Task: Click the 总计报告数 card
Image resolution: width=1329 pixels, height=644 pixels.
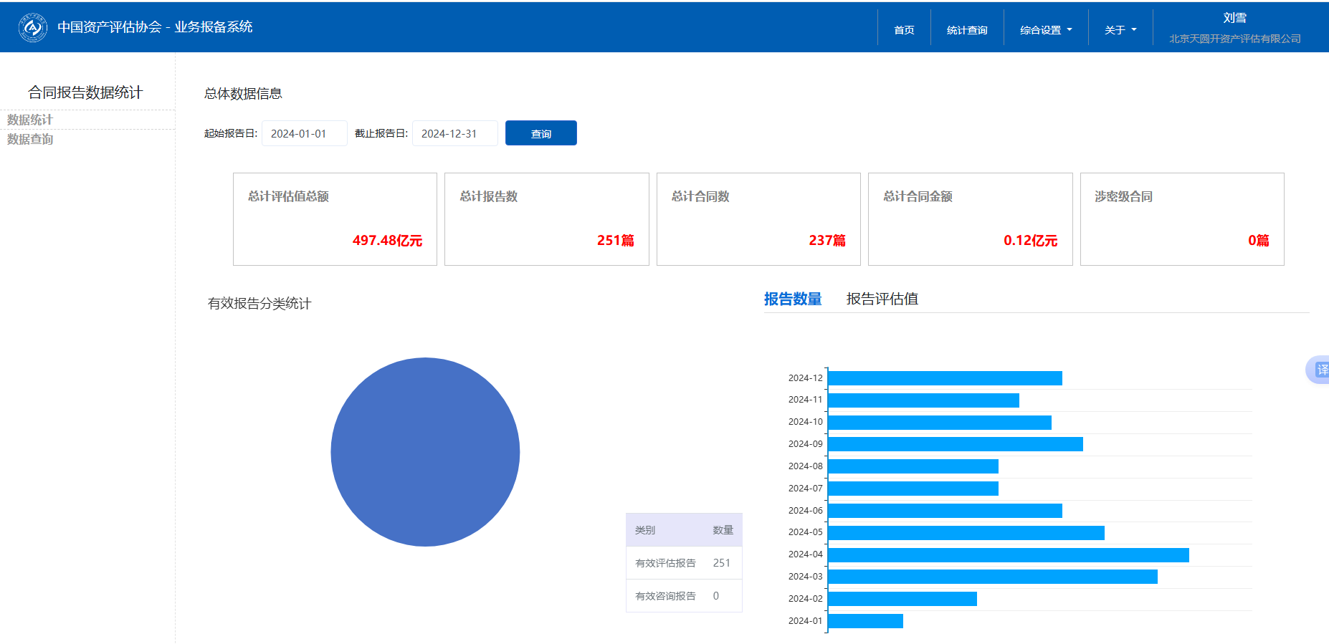Action: (546, 219)
